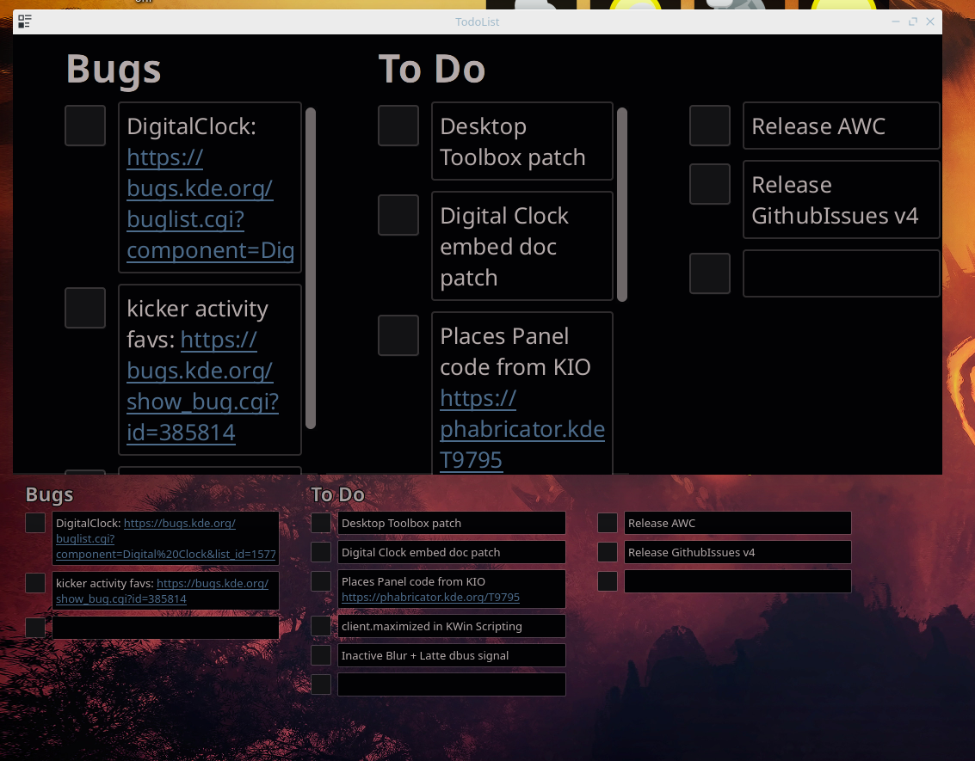Check Release GithubIssues v4 checkbox in window

[x=709, y=184]
